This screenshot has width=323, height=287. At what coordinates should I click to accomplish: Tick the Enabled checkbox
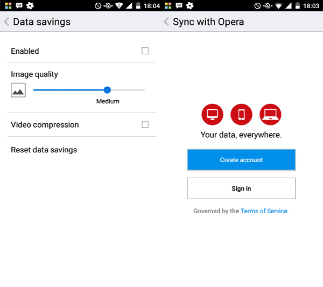[145, 51]
